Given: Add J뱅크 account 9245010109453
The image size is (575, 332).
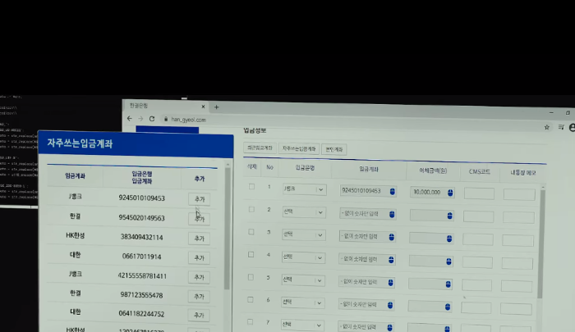Looking at the screenshot, I should click(x=199, y=199).
